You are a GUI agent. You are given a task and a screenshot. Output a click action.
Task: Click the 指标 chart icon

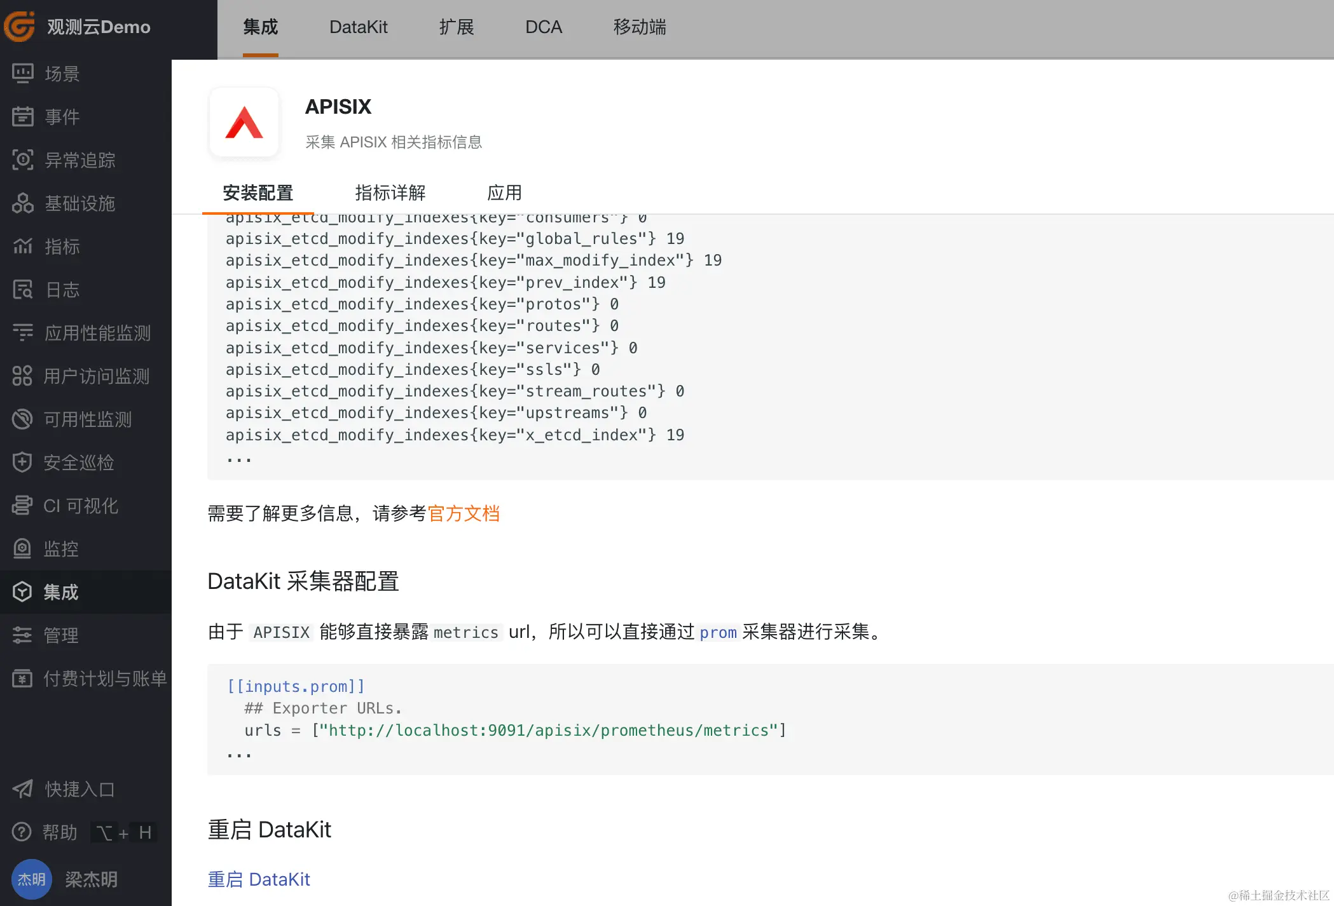[23, 247]
